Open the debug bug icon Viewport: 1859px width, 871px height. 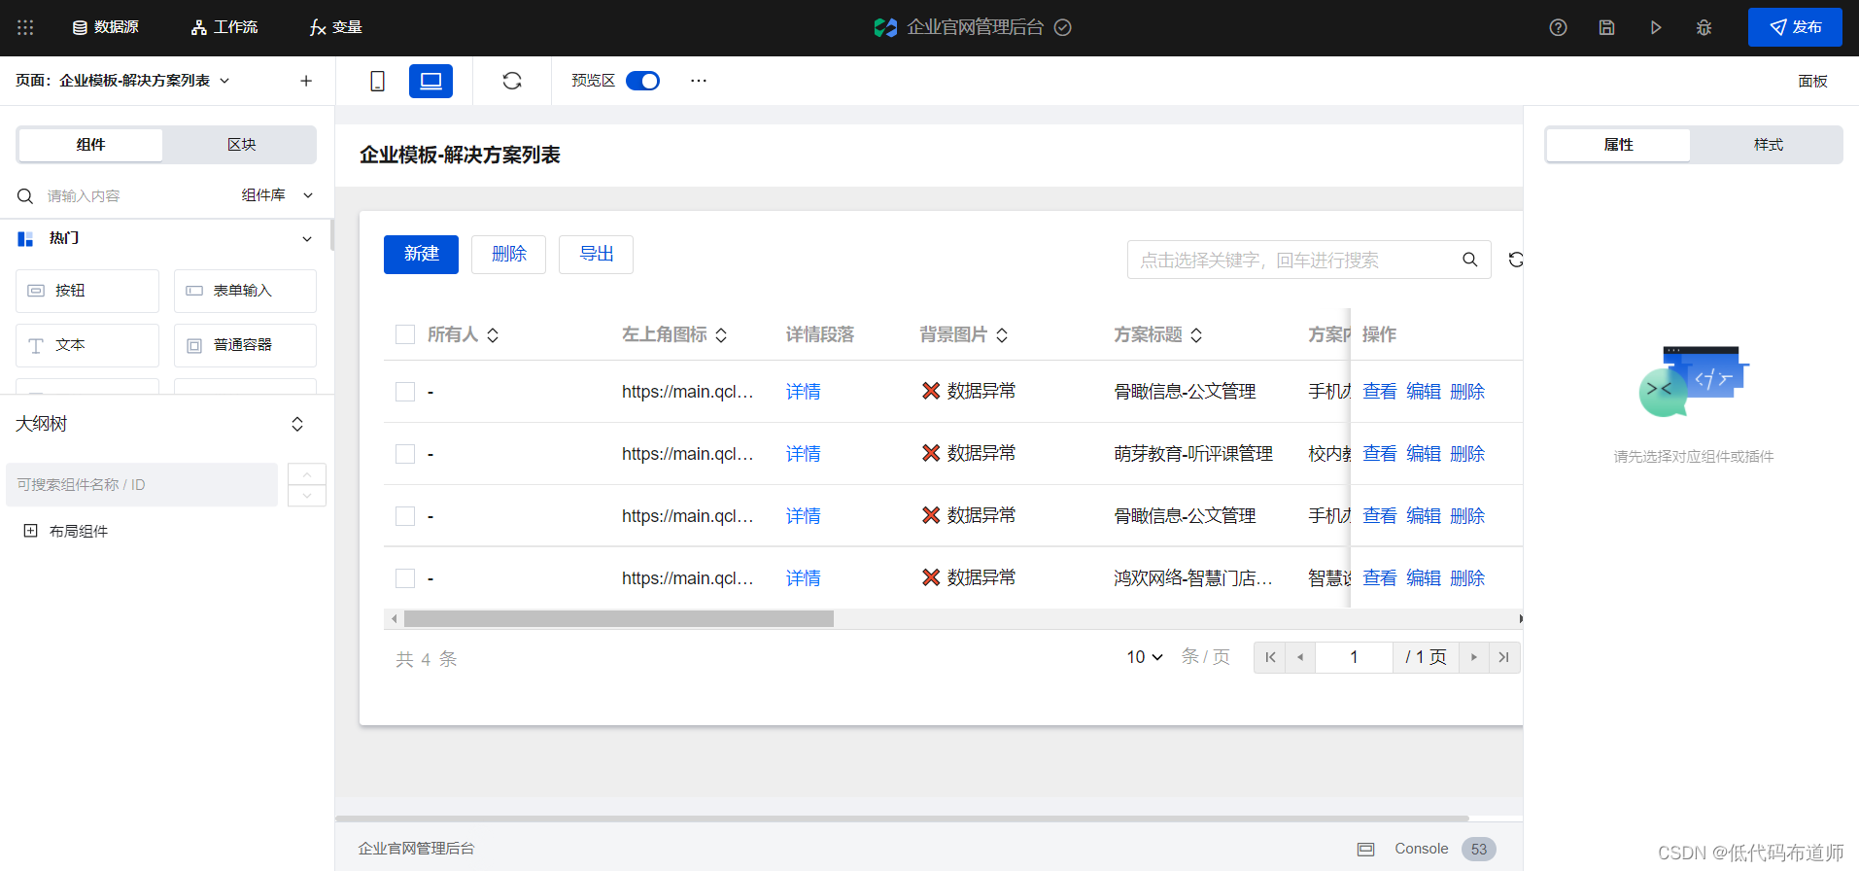coord(1704,27)
